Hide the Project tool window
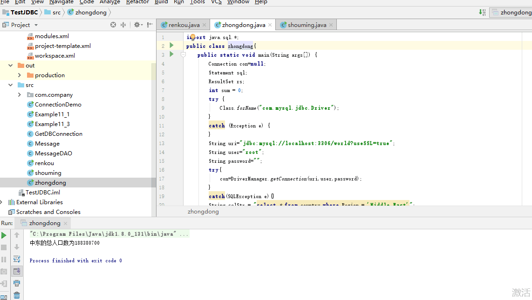This screenshot has width=532, height=300. point(150,25)
